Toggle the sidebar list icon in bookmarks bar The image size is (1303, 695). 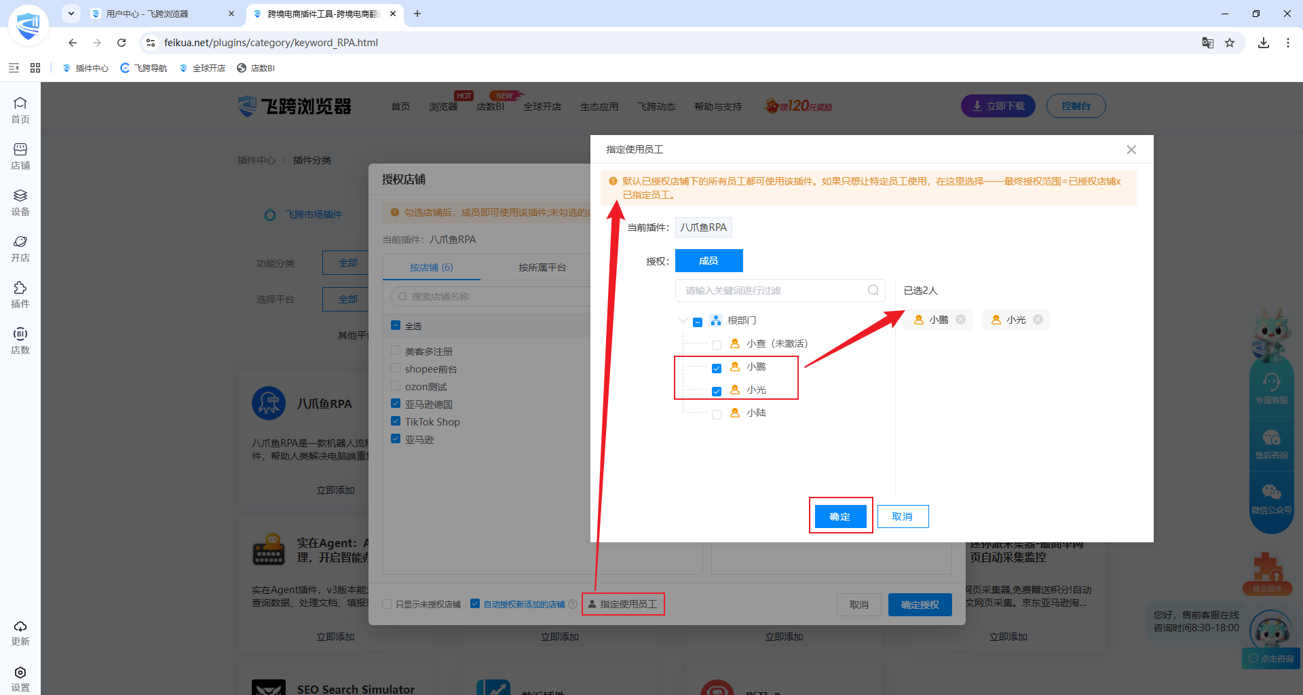tap(14, 68)
